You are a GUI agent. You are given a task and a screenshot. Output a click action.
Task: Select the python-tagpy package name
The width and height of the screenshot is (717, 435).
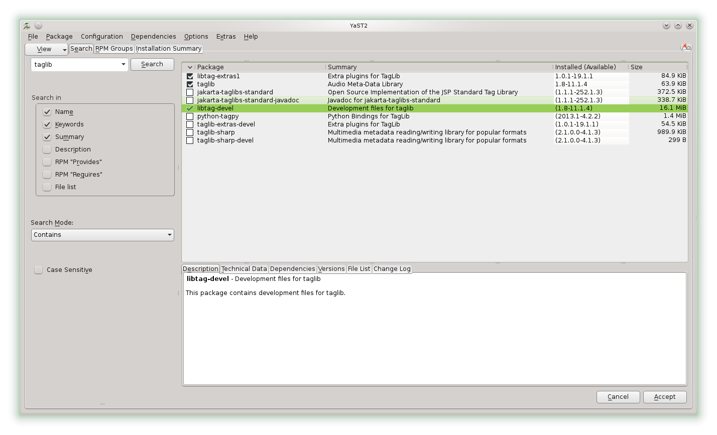218,116
